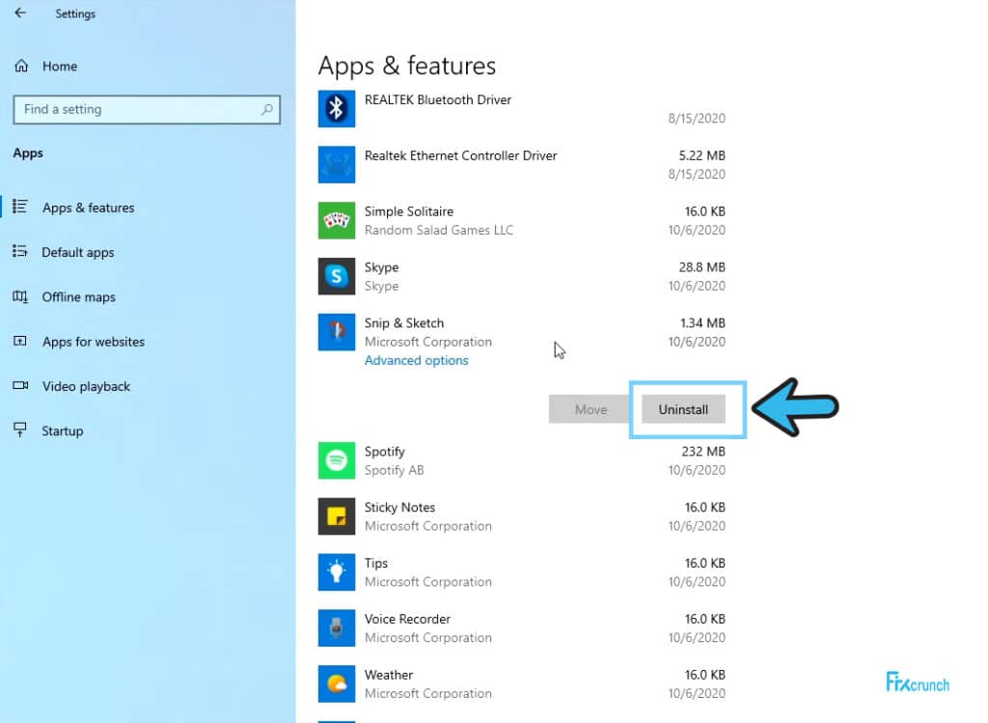988x723 pixels.
Task: Open the Startup section
Action: [63, 431]
